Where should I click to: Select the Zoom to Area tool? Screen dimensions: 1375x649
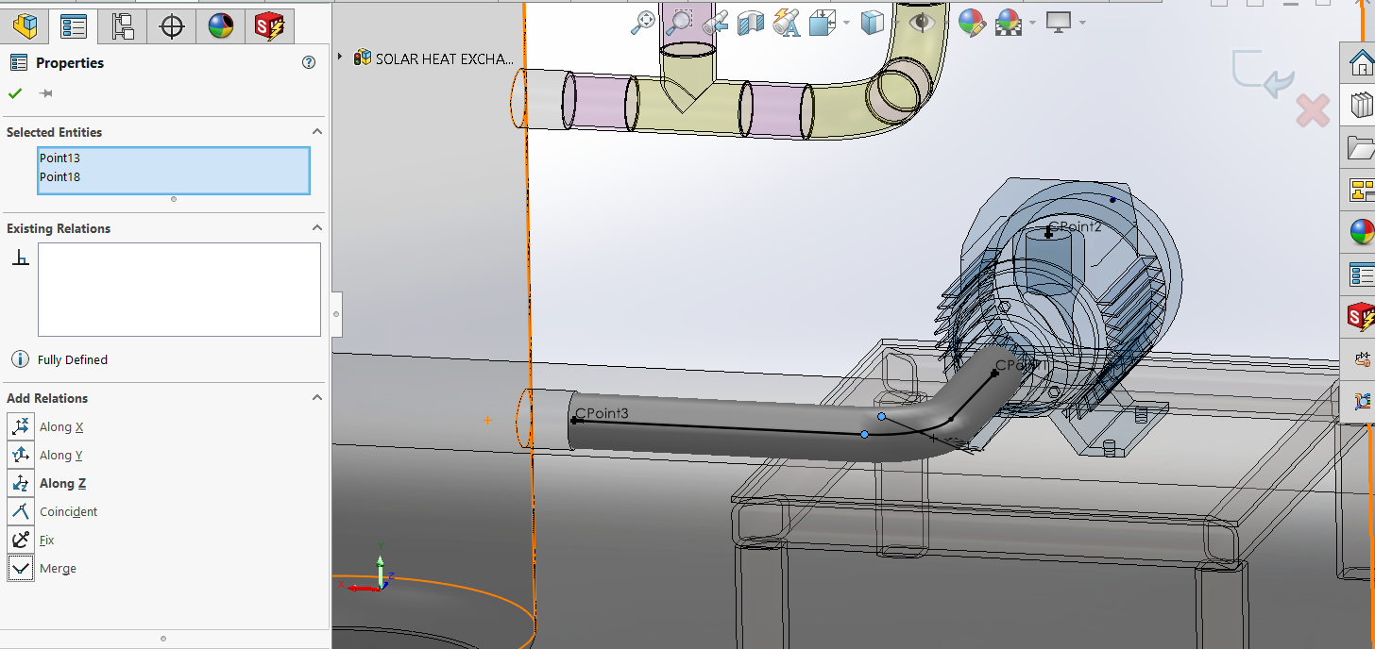point(679,23)
